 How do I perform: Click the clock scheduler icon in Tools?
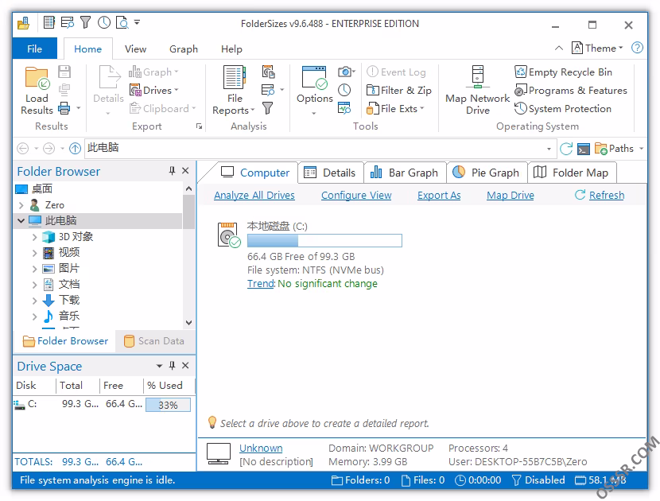point(344,90)
